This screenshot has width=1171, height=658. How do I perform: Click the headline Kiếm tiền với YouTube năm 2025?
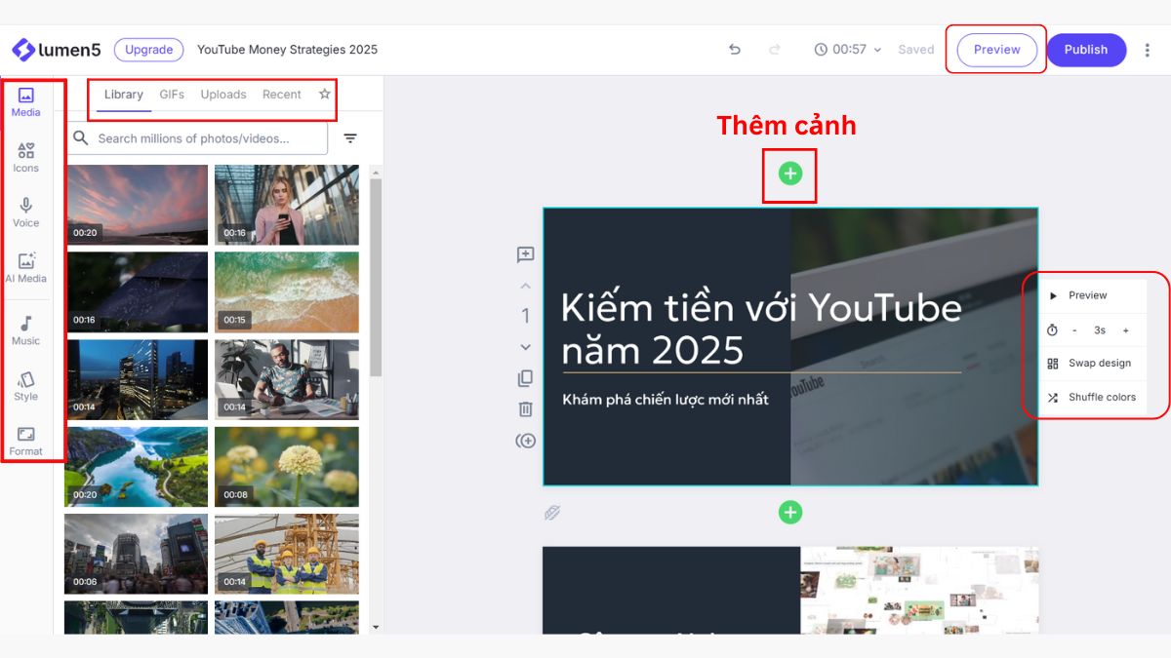pos(761,329)
